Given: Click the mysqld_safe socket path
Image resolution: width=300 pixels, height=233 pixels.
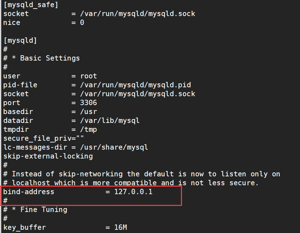Looking at the screenshot, I should (x=138, y=14).
